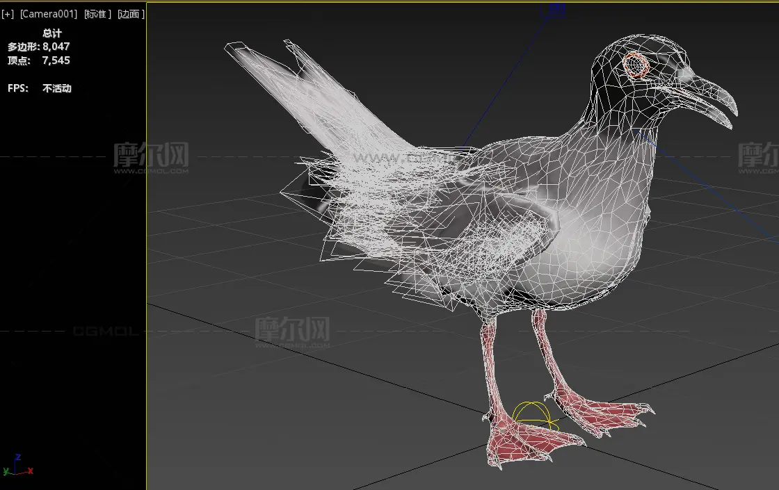This screenshot has height=490, width=779.
Task: Click the 顶点 vertex count value
Action: (x=56, y=60)
